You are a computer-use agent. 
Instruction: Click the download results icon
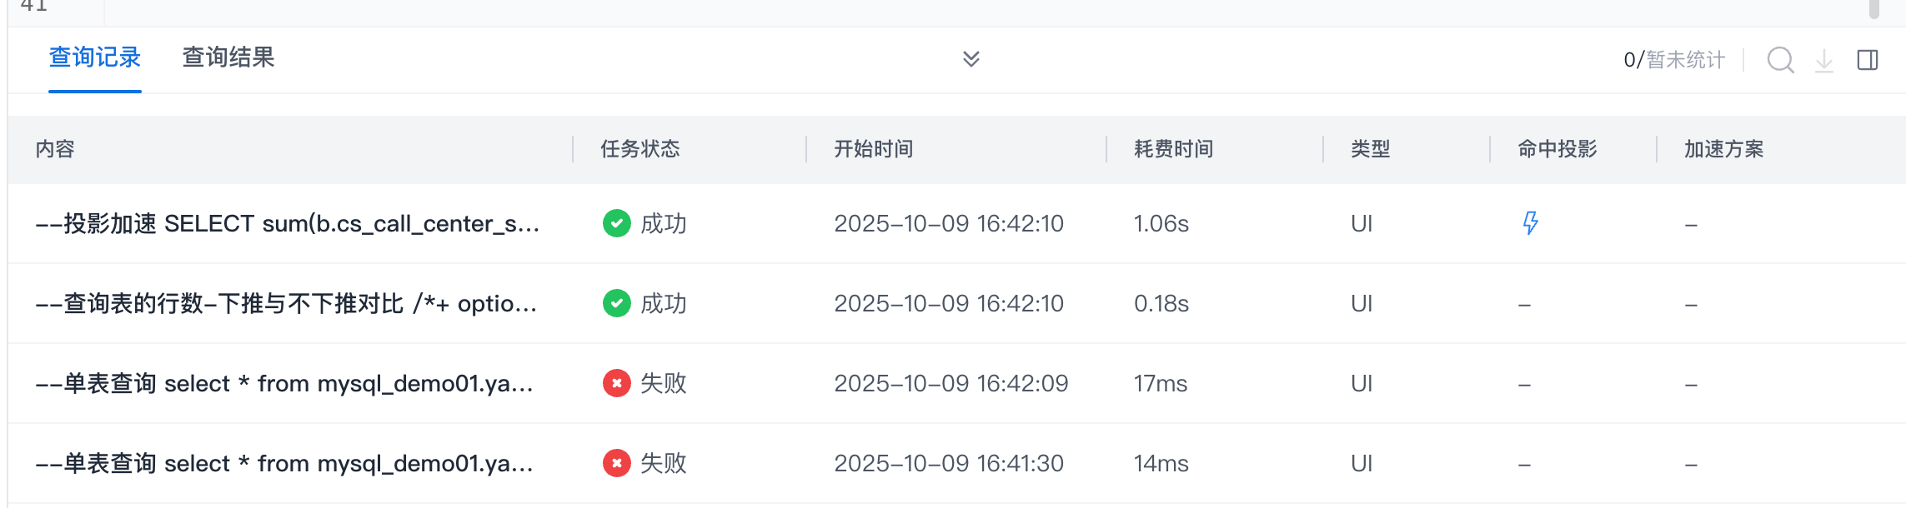(1824, 60)
